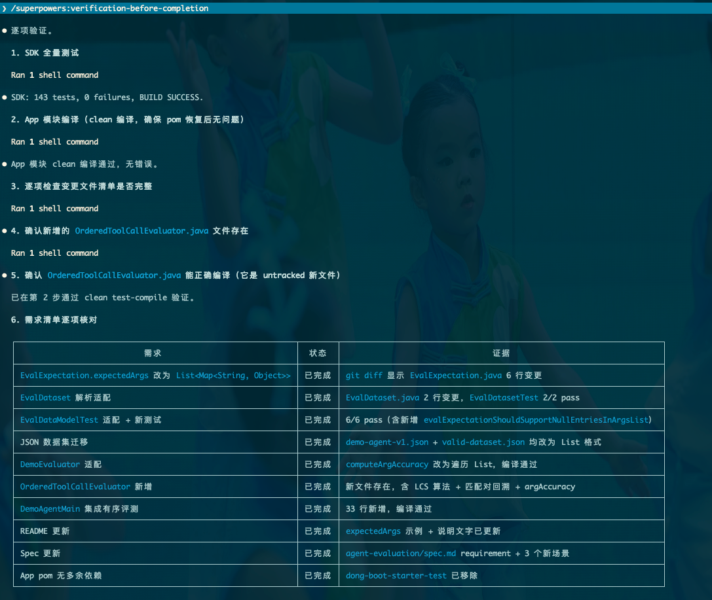Click the EvalExpectation.expectedArgs requirement link
Image resolution: width=712 pixels, height=600 pixels.
click(84, 376)
